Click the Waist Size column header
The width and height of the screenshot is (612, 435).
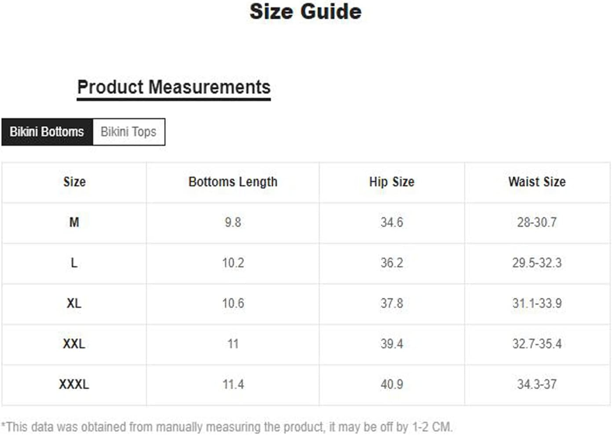click(537, 182)
